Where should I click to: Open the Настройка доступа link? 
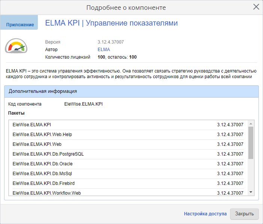coord(205,213)
